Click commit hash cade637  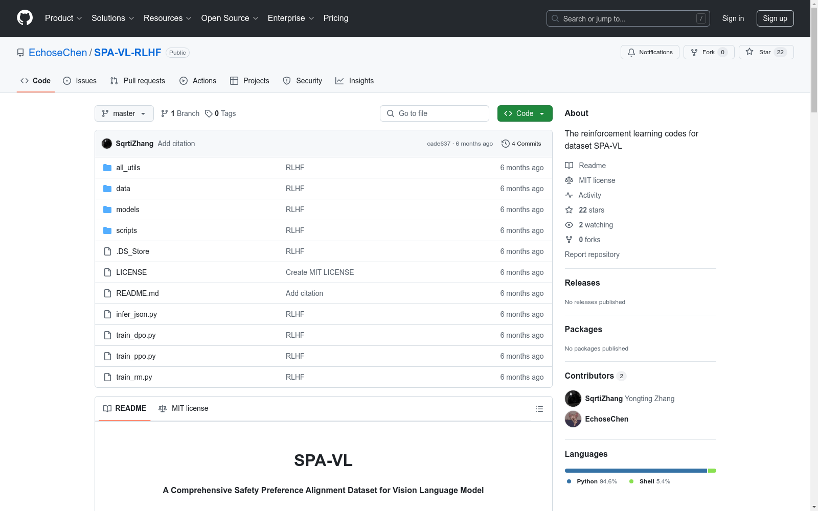(x=439, y=144)
